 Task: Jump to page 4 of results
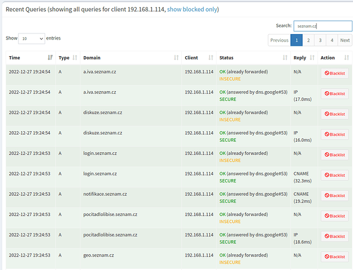point(331,40)
